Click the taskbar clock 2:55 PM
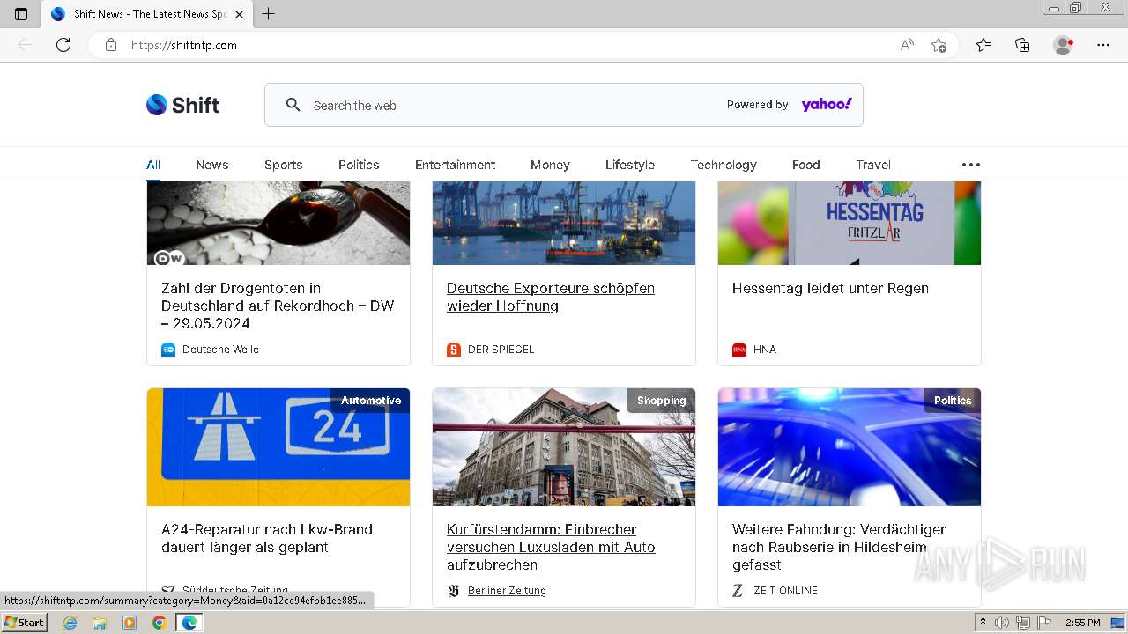This screenshot has height=634, width=1128. (1083, 623)
